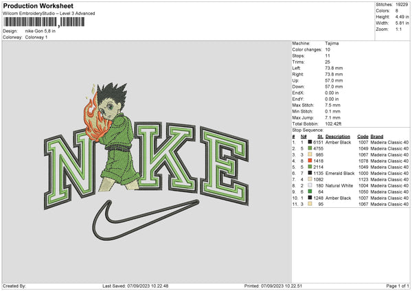Viewport: 412px width, 291px height.
Task: Click the beige swatch beside 985 stitches
Action: tap(310, 154)
